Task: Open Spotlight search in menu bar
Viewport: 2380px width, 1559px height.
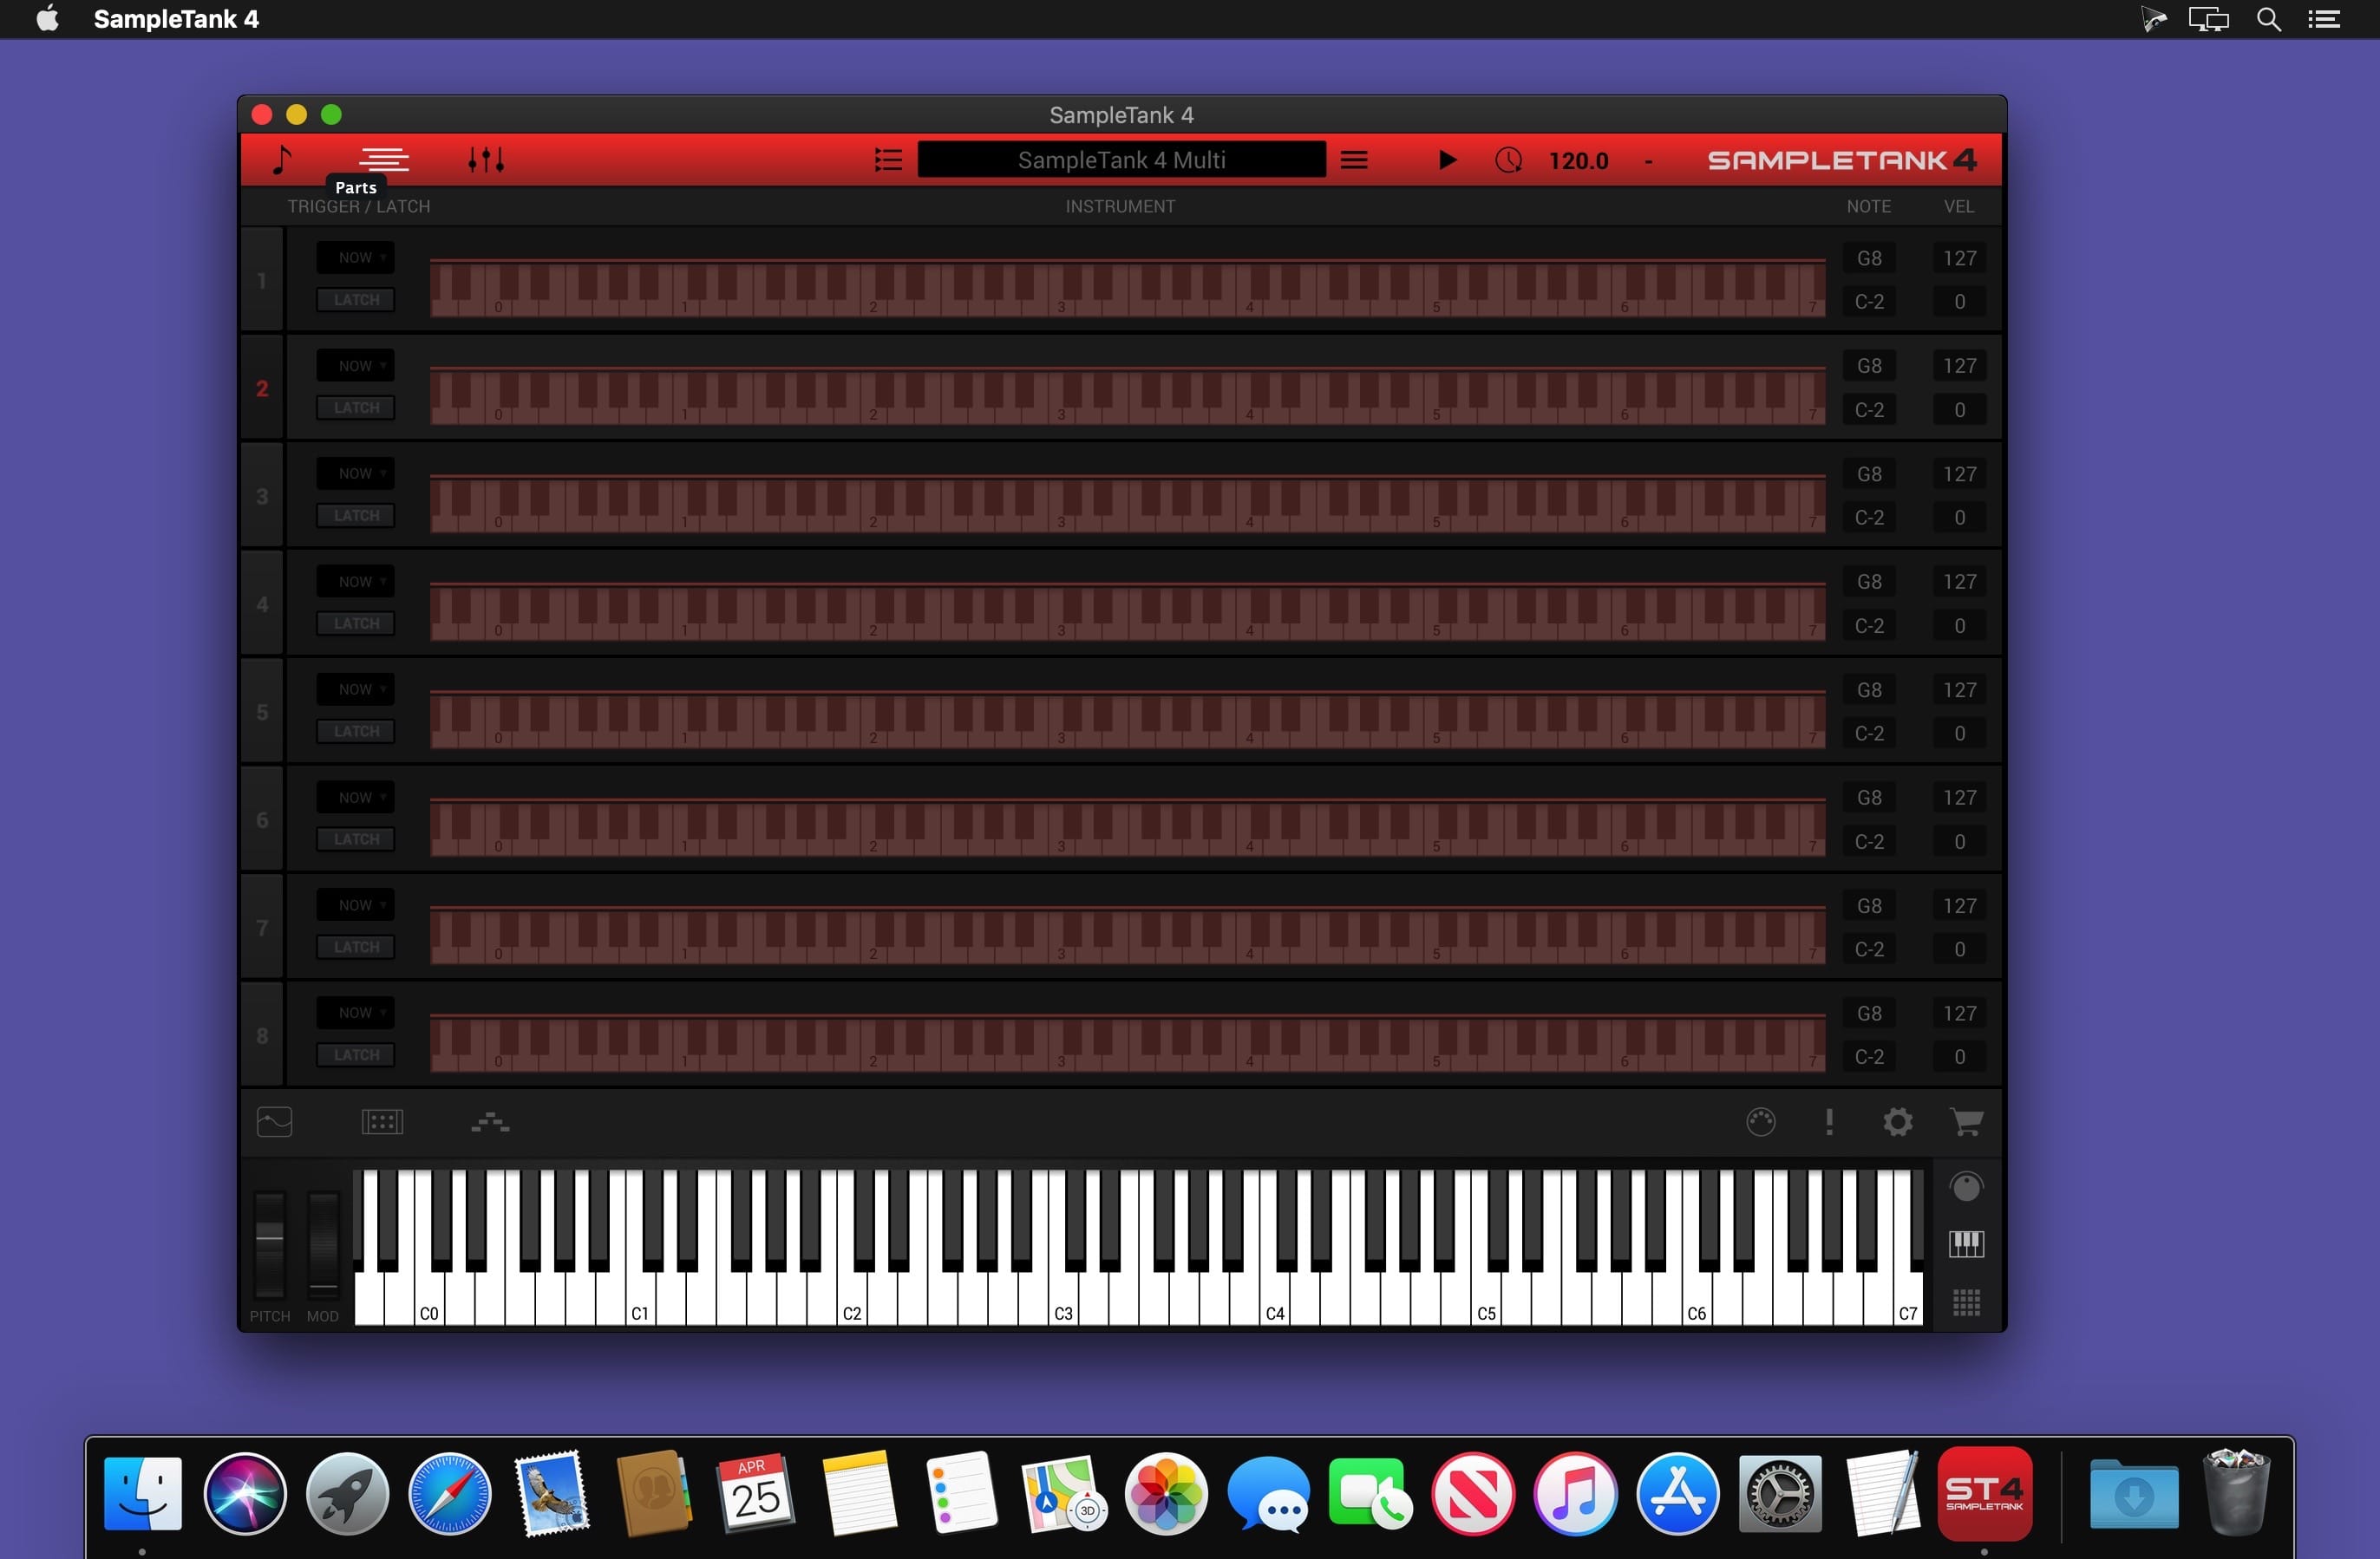Action: (2268, 19)
